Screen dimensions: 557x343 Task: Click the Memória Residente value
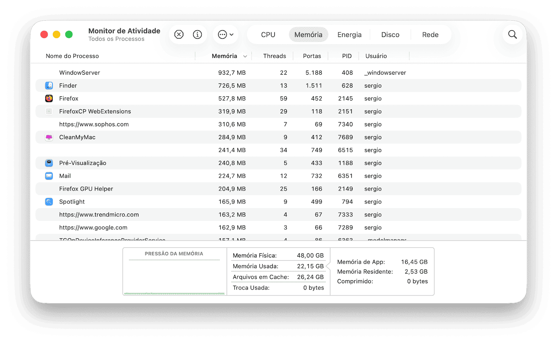point(416,272)
